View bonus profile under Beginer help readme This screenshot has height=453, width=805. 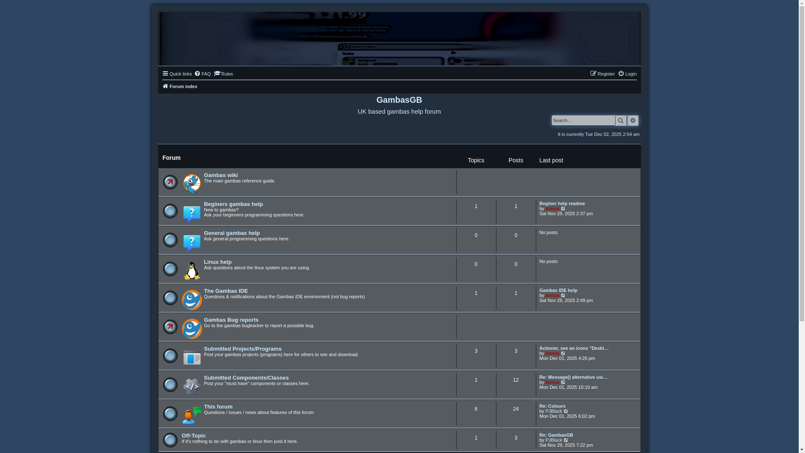(552, 208)
